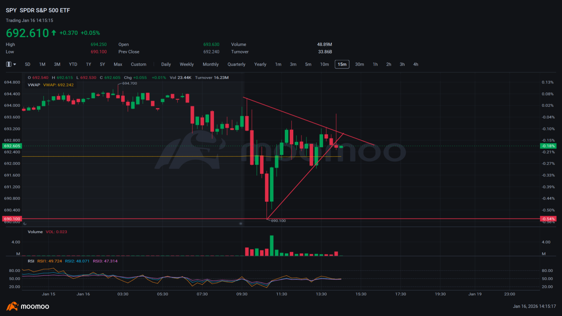
Task: Click the VOL: 0.023 value
Action: pyautogui.click(x=56, y=232)
